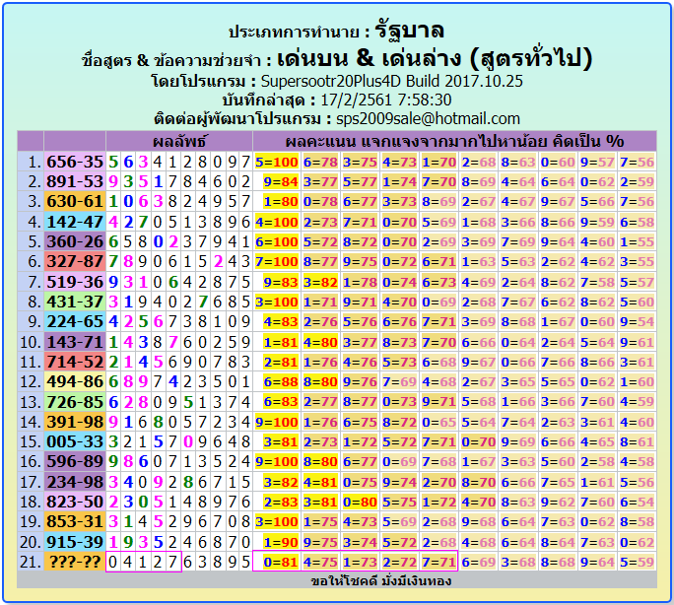Select result 142-47 in row 4

(75, 222)
